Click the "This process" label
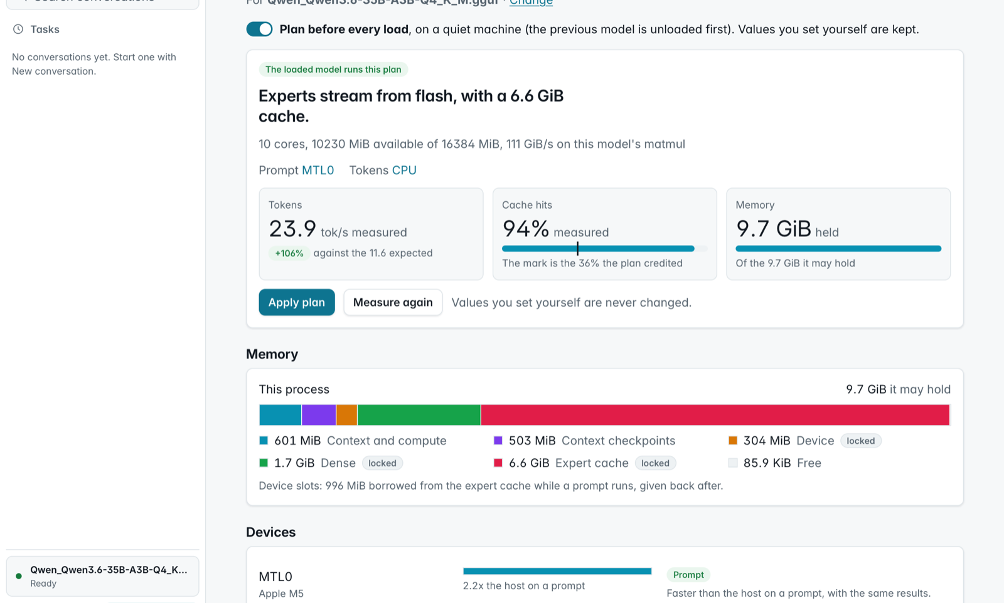This screenshot has width=1004, height=603. (x=294, y=389)
